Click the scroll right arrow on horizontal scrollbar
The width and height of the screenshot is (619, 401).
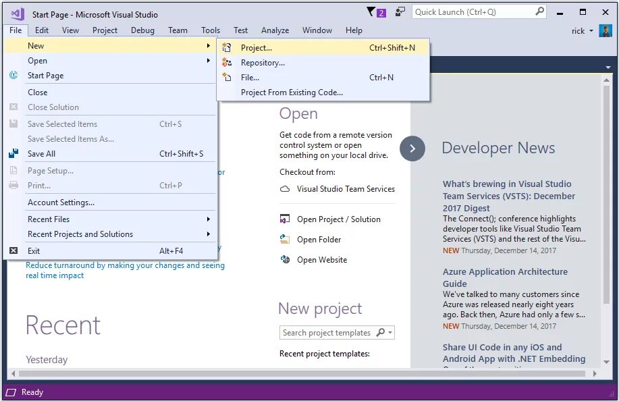(595, 373)
